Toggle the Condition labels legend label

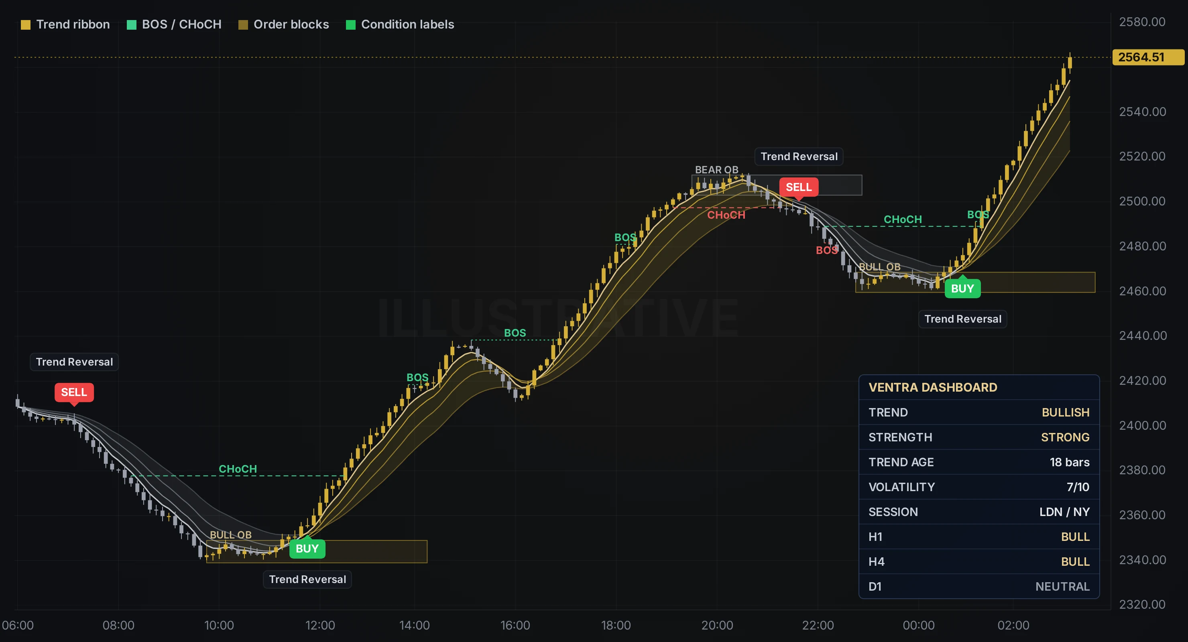pos(408,24)
